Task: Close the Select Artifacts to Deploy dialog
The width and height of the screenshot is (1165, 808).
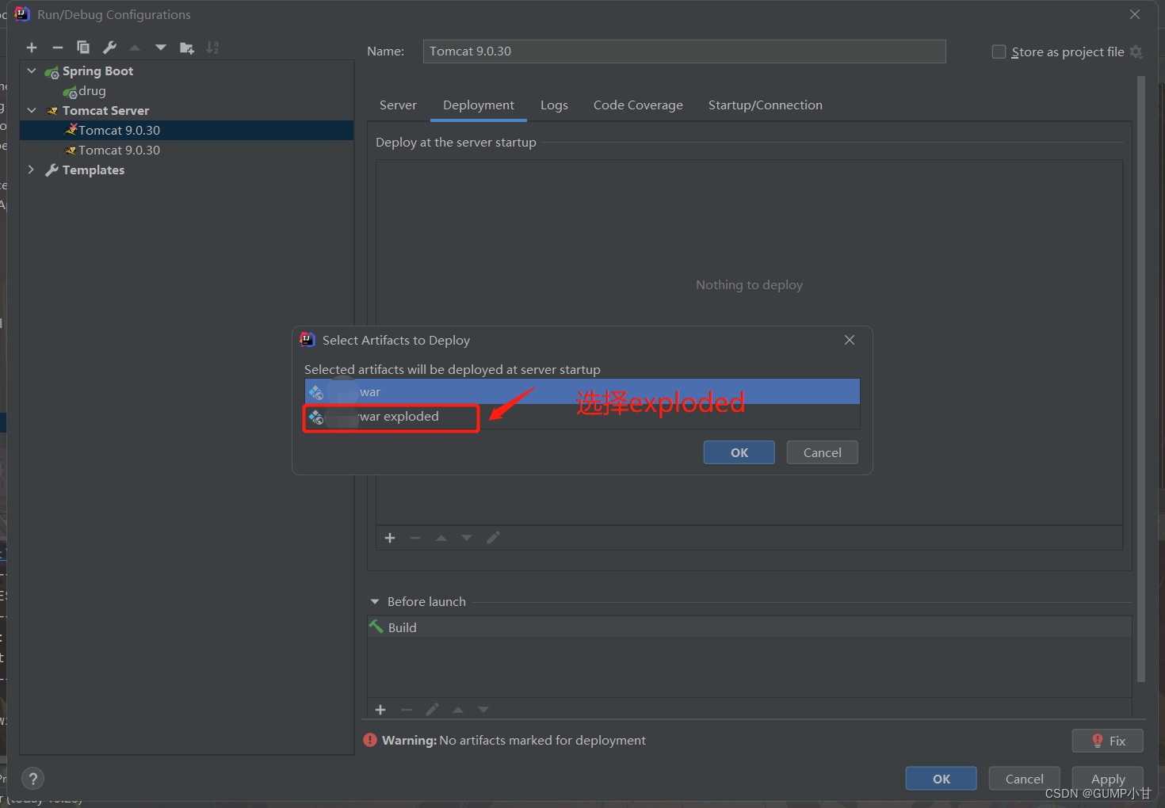Action: tap(850, 340)
